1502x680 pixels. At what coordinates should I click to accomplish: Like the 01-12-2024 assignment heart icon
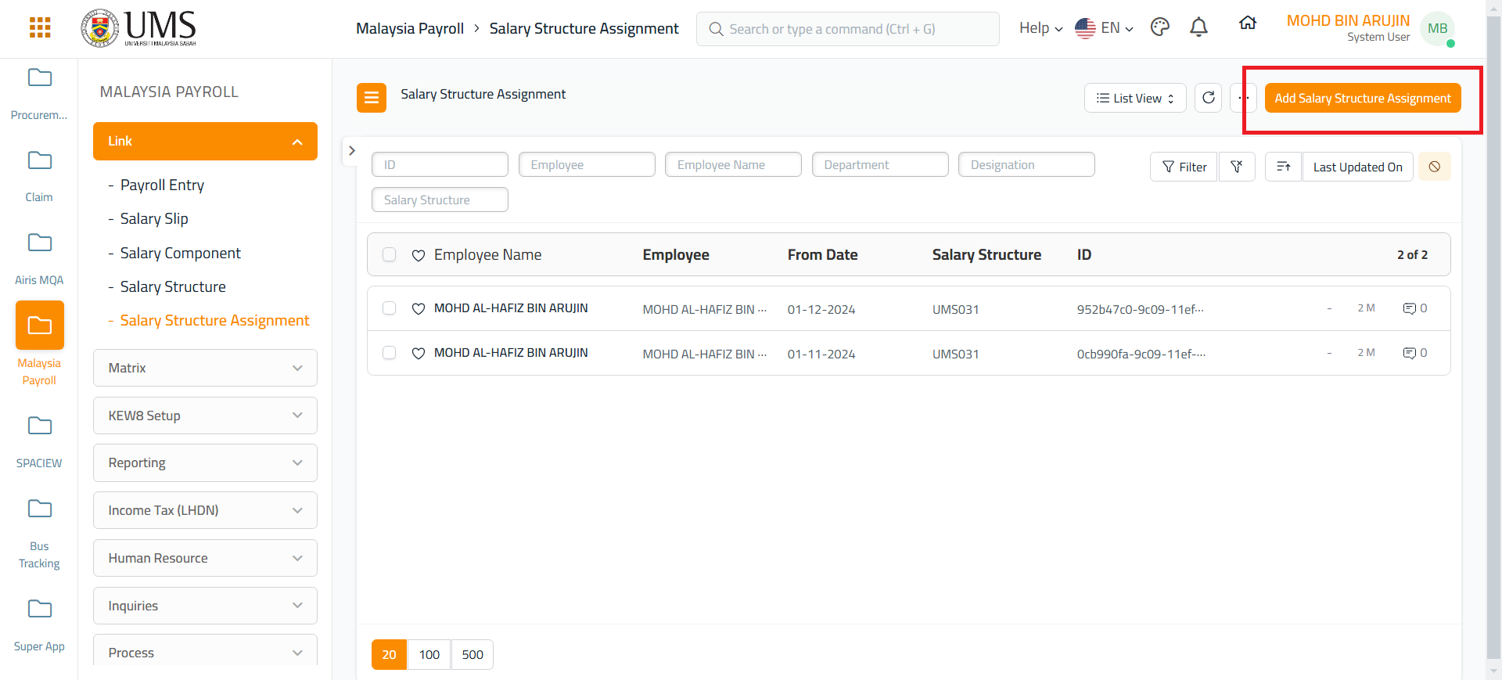tap(419, 308)
